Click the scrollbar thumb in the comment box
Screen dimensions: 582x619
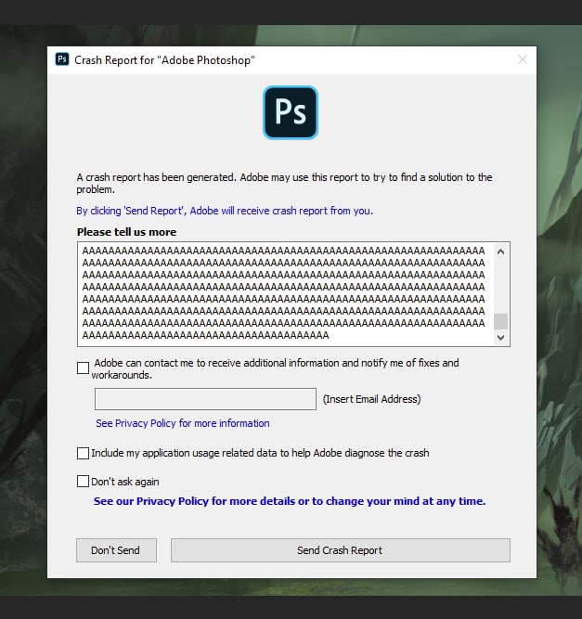500,321
